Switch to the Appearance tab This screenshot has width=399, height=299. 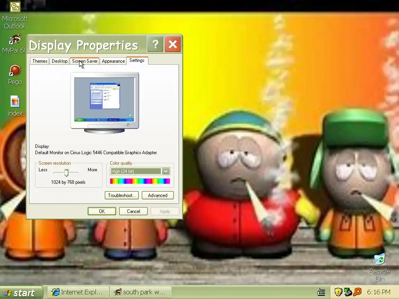click(113, 61)
